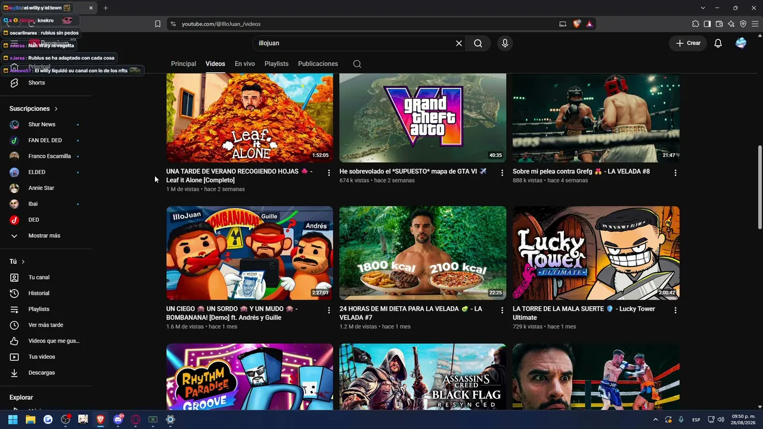This screenshot has width=763, height=429.
Task: Open the YouTube notifications bell
Action: (718, 43)
